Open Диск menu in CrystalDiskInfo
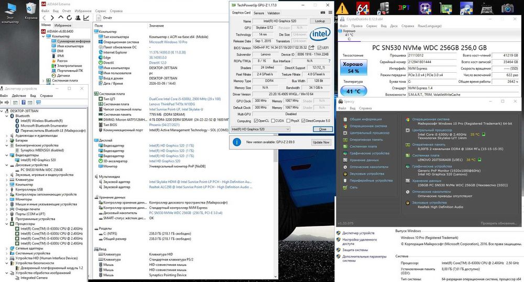 click(x=394, y=26)
